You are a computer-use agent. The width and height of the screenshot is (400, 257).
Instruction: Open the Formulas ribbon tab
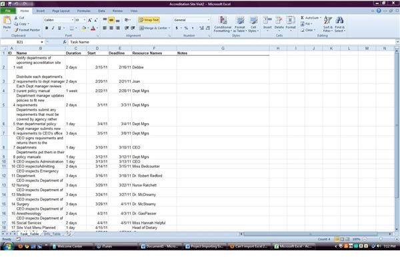point(84,11)
